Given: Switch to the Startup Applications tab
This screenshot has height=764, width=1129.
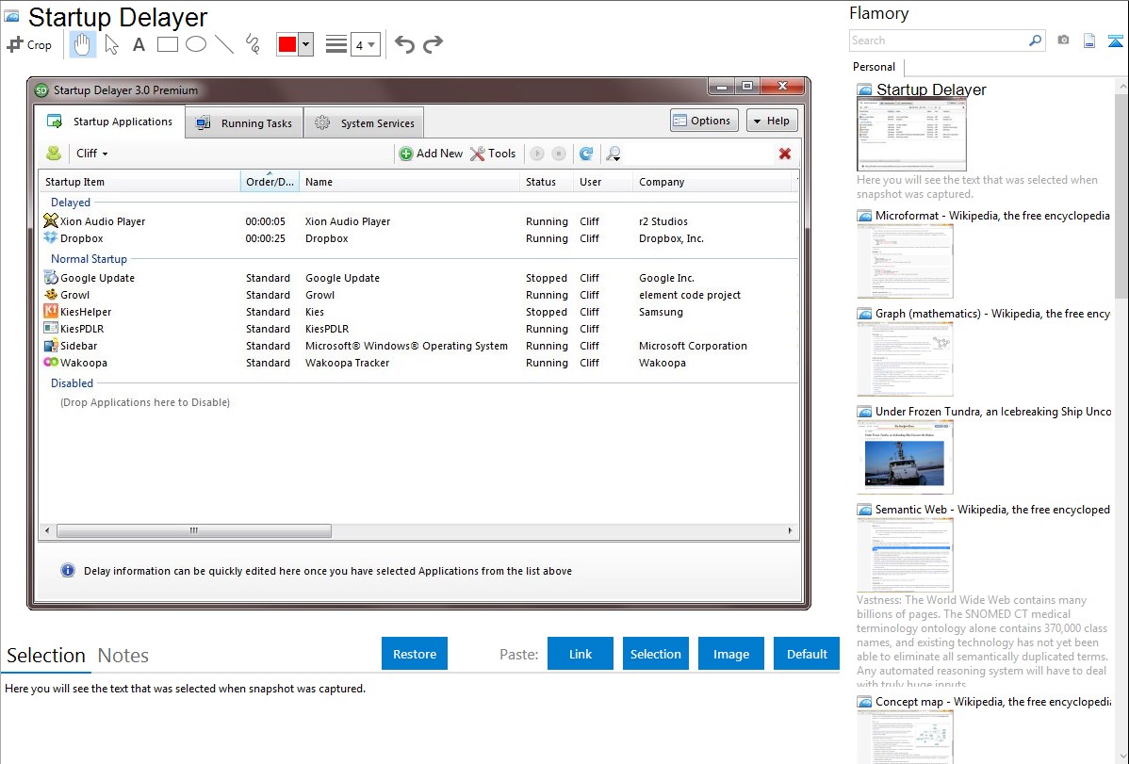Looking at the screenshot, I should point(109,122).
